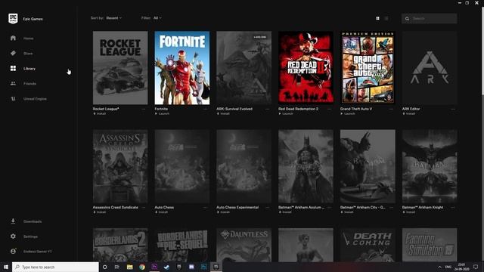Click the Windows taskbar search box

[55, 267]
